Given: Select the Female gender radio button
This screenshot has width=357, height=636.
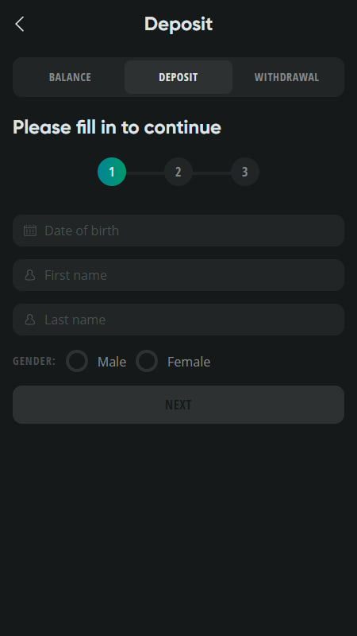Looking at the screenshot, I should point(147,361).
